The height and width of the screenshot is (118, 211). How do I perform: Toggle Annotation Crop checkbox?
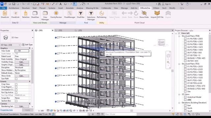point(16,90)
